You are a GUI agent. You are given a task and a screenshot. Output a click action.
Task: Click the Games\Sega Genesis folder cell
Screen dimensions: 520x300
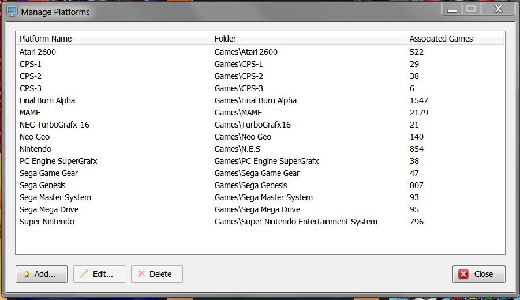[250, 185]
